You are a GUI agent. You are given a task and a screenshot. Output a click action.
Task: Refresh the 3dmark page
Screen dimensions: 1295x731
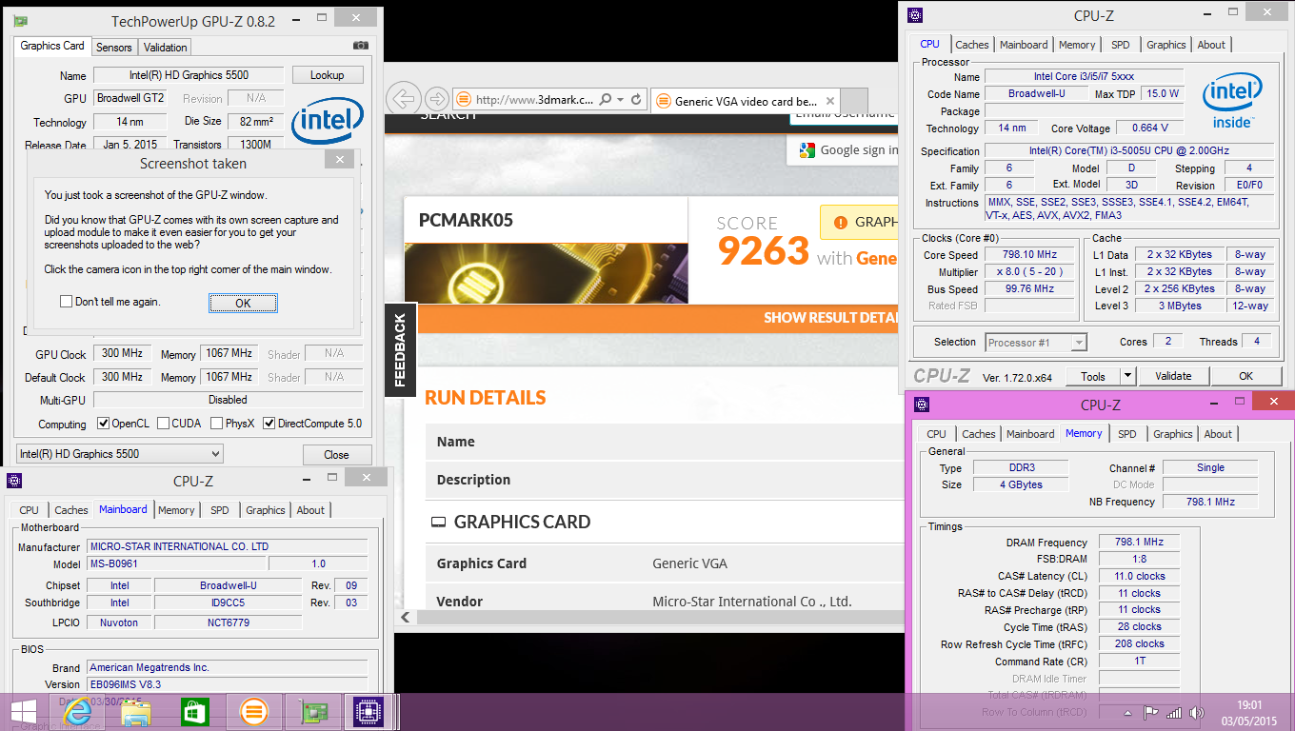[x=636, y=100]
